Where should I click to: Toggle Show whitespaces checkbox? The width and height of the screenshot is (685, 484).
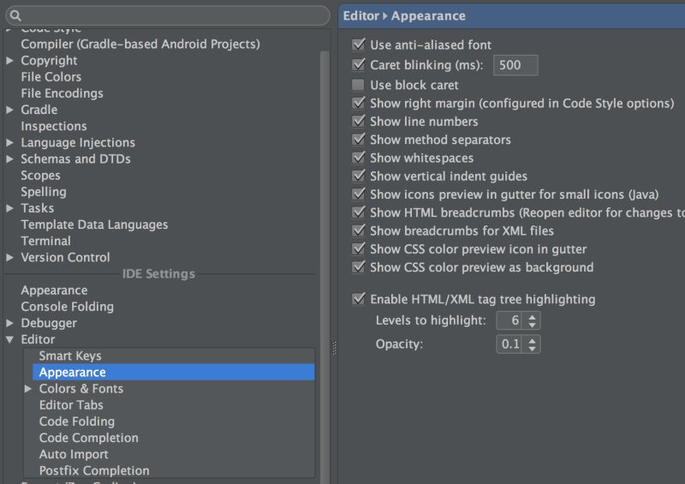tap(358, 158)
